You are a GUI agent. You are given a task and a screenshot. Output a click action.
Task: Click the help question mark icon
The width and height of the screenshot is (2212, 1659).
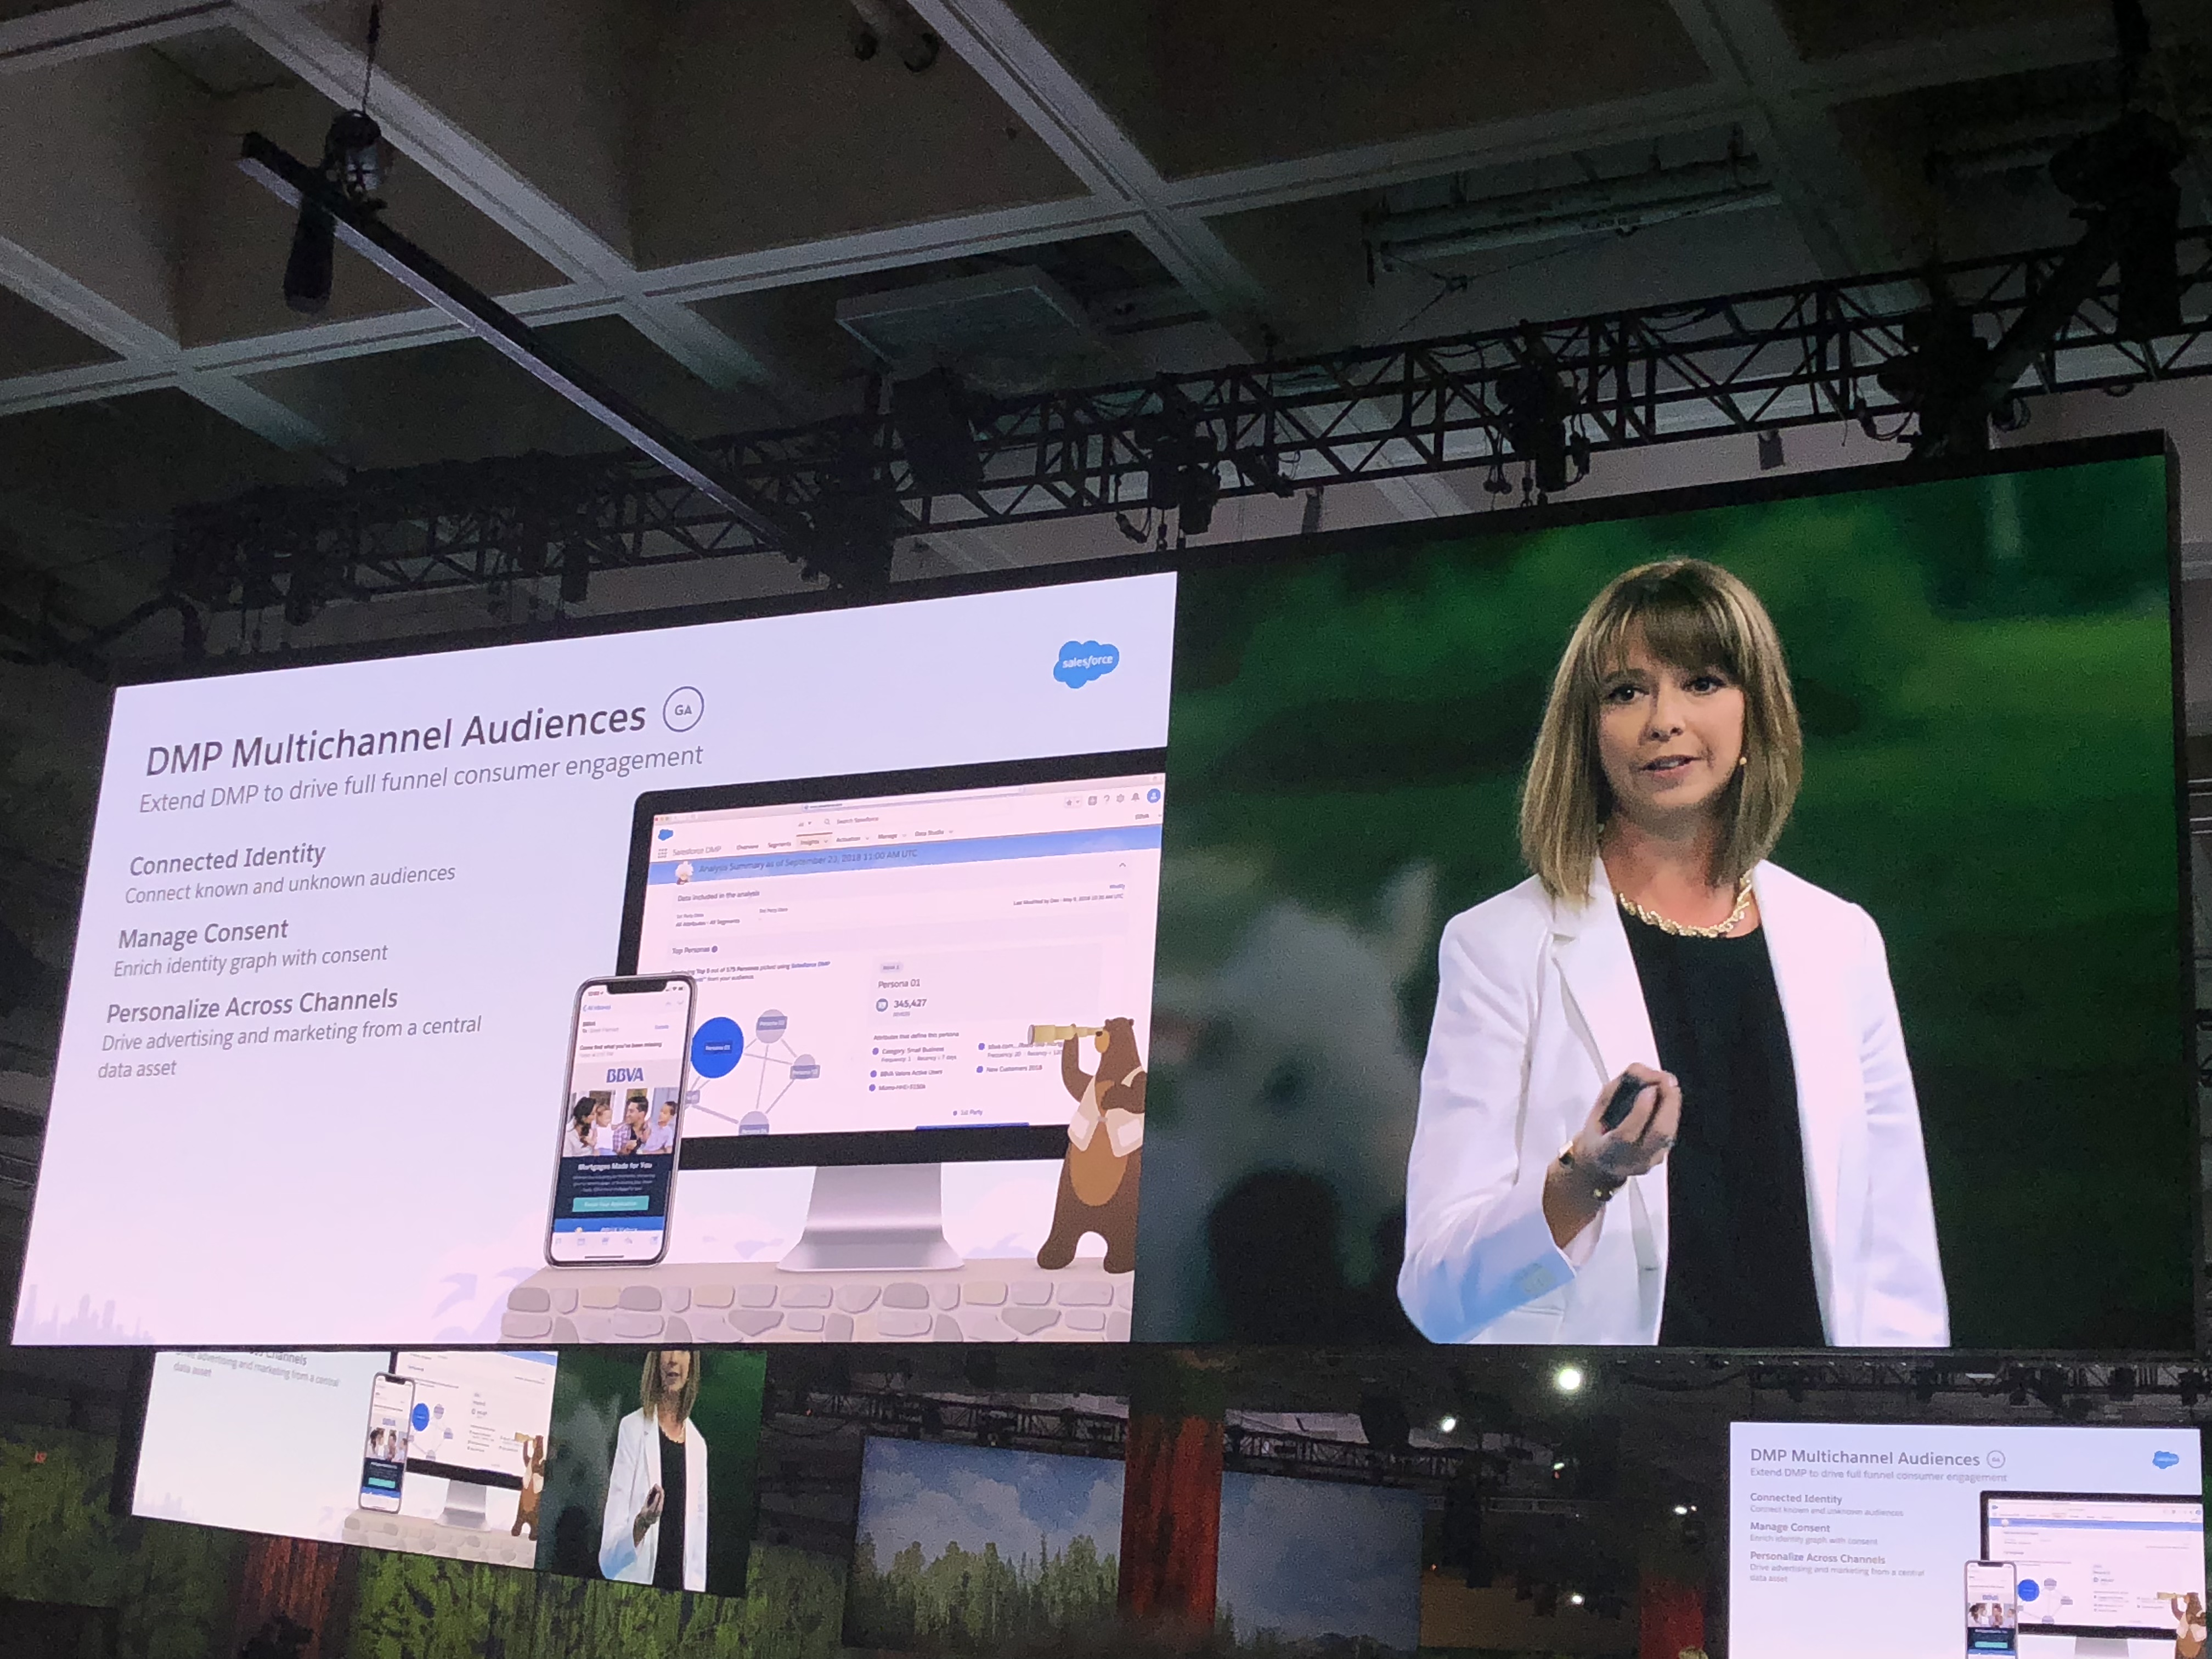1106,800
